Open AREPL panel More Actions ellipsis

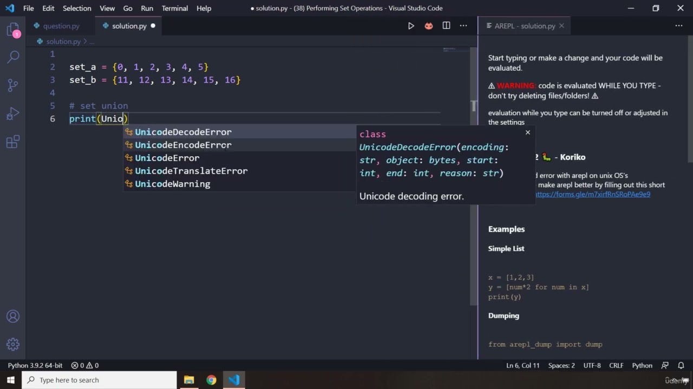pos(679,25)
